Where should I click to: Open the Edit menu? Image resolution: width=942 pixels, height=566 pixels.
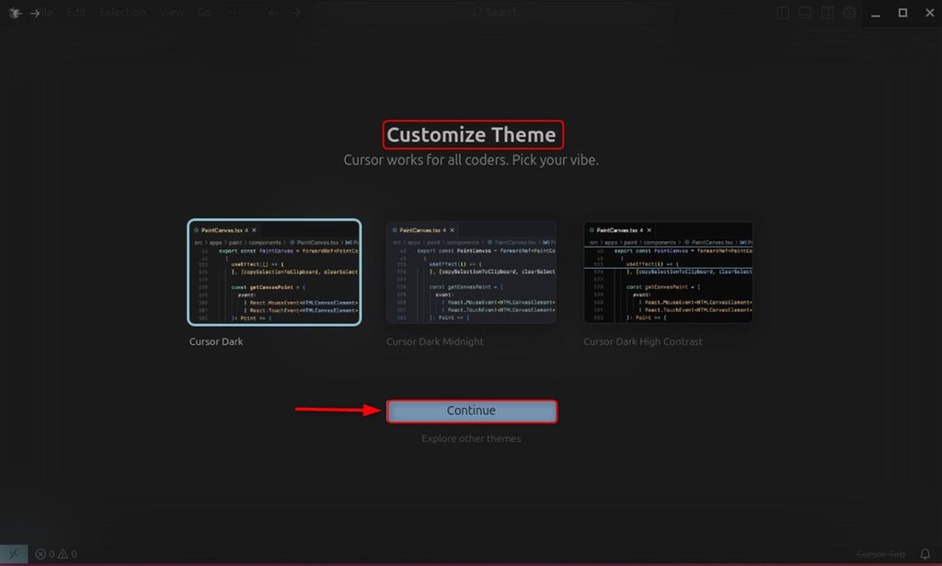click(x=75, y=12)
